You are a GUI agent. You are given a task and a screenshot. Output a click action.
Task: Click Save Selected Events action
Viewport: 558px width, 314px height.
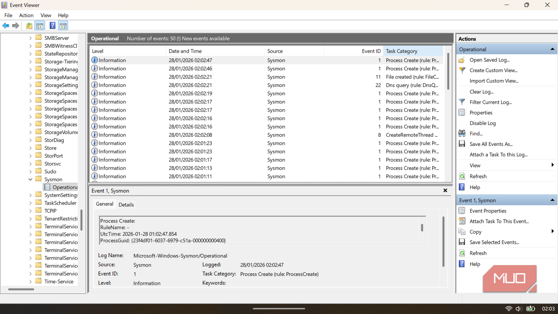[x=494, y=242]
